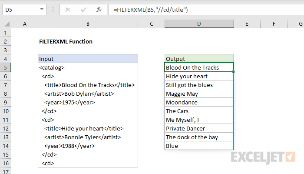The image size is (304, 174).
Task: Select the '<year>1988</year>' cell
Action: pos(88,146)
